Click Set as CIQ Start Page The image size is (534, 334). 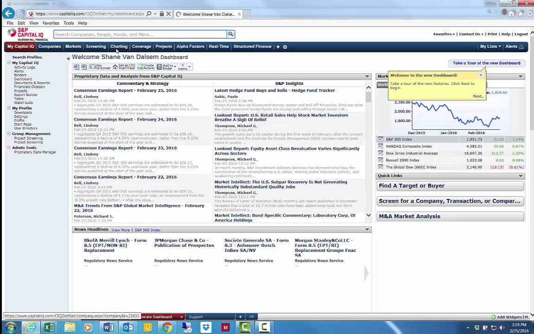[x=124, y=67]
